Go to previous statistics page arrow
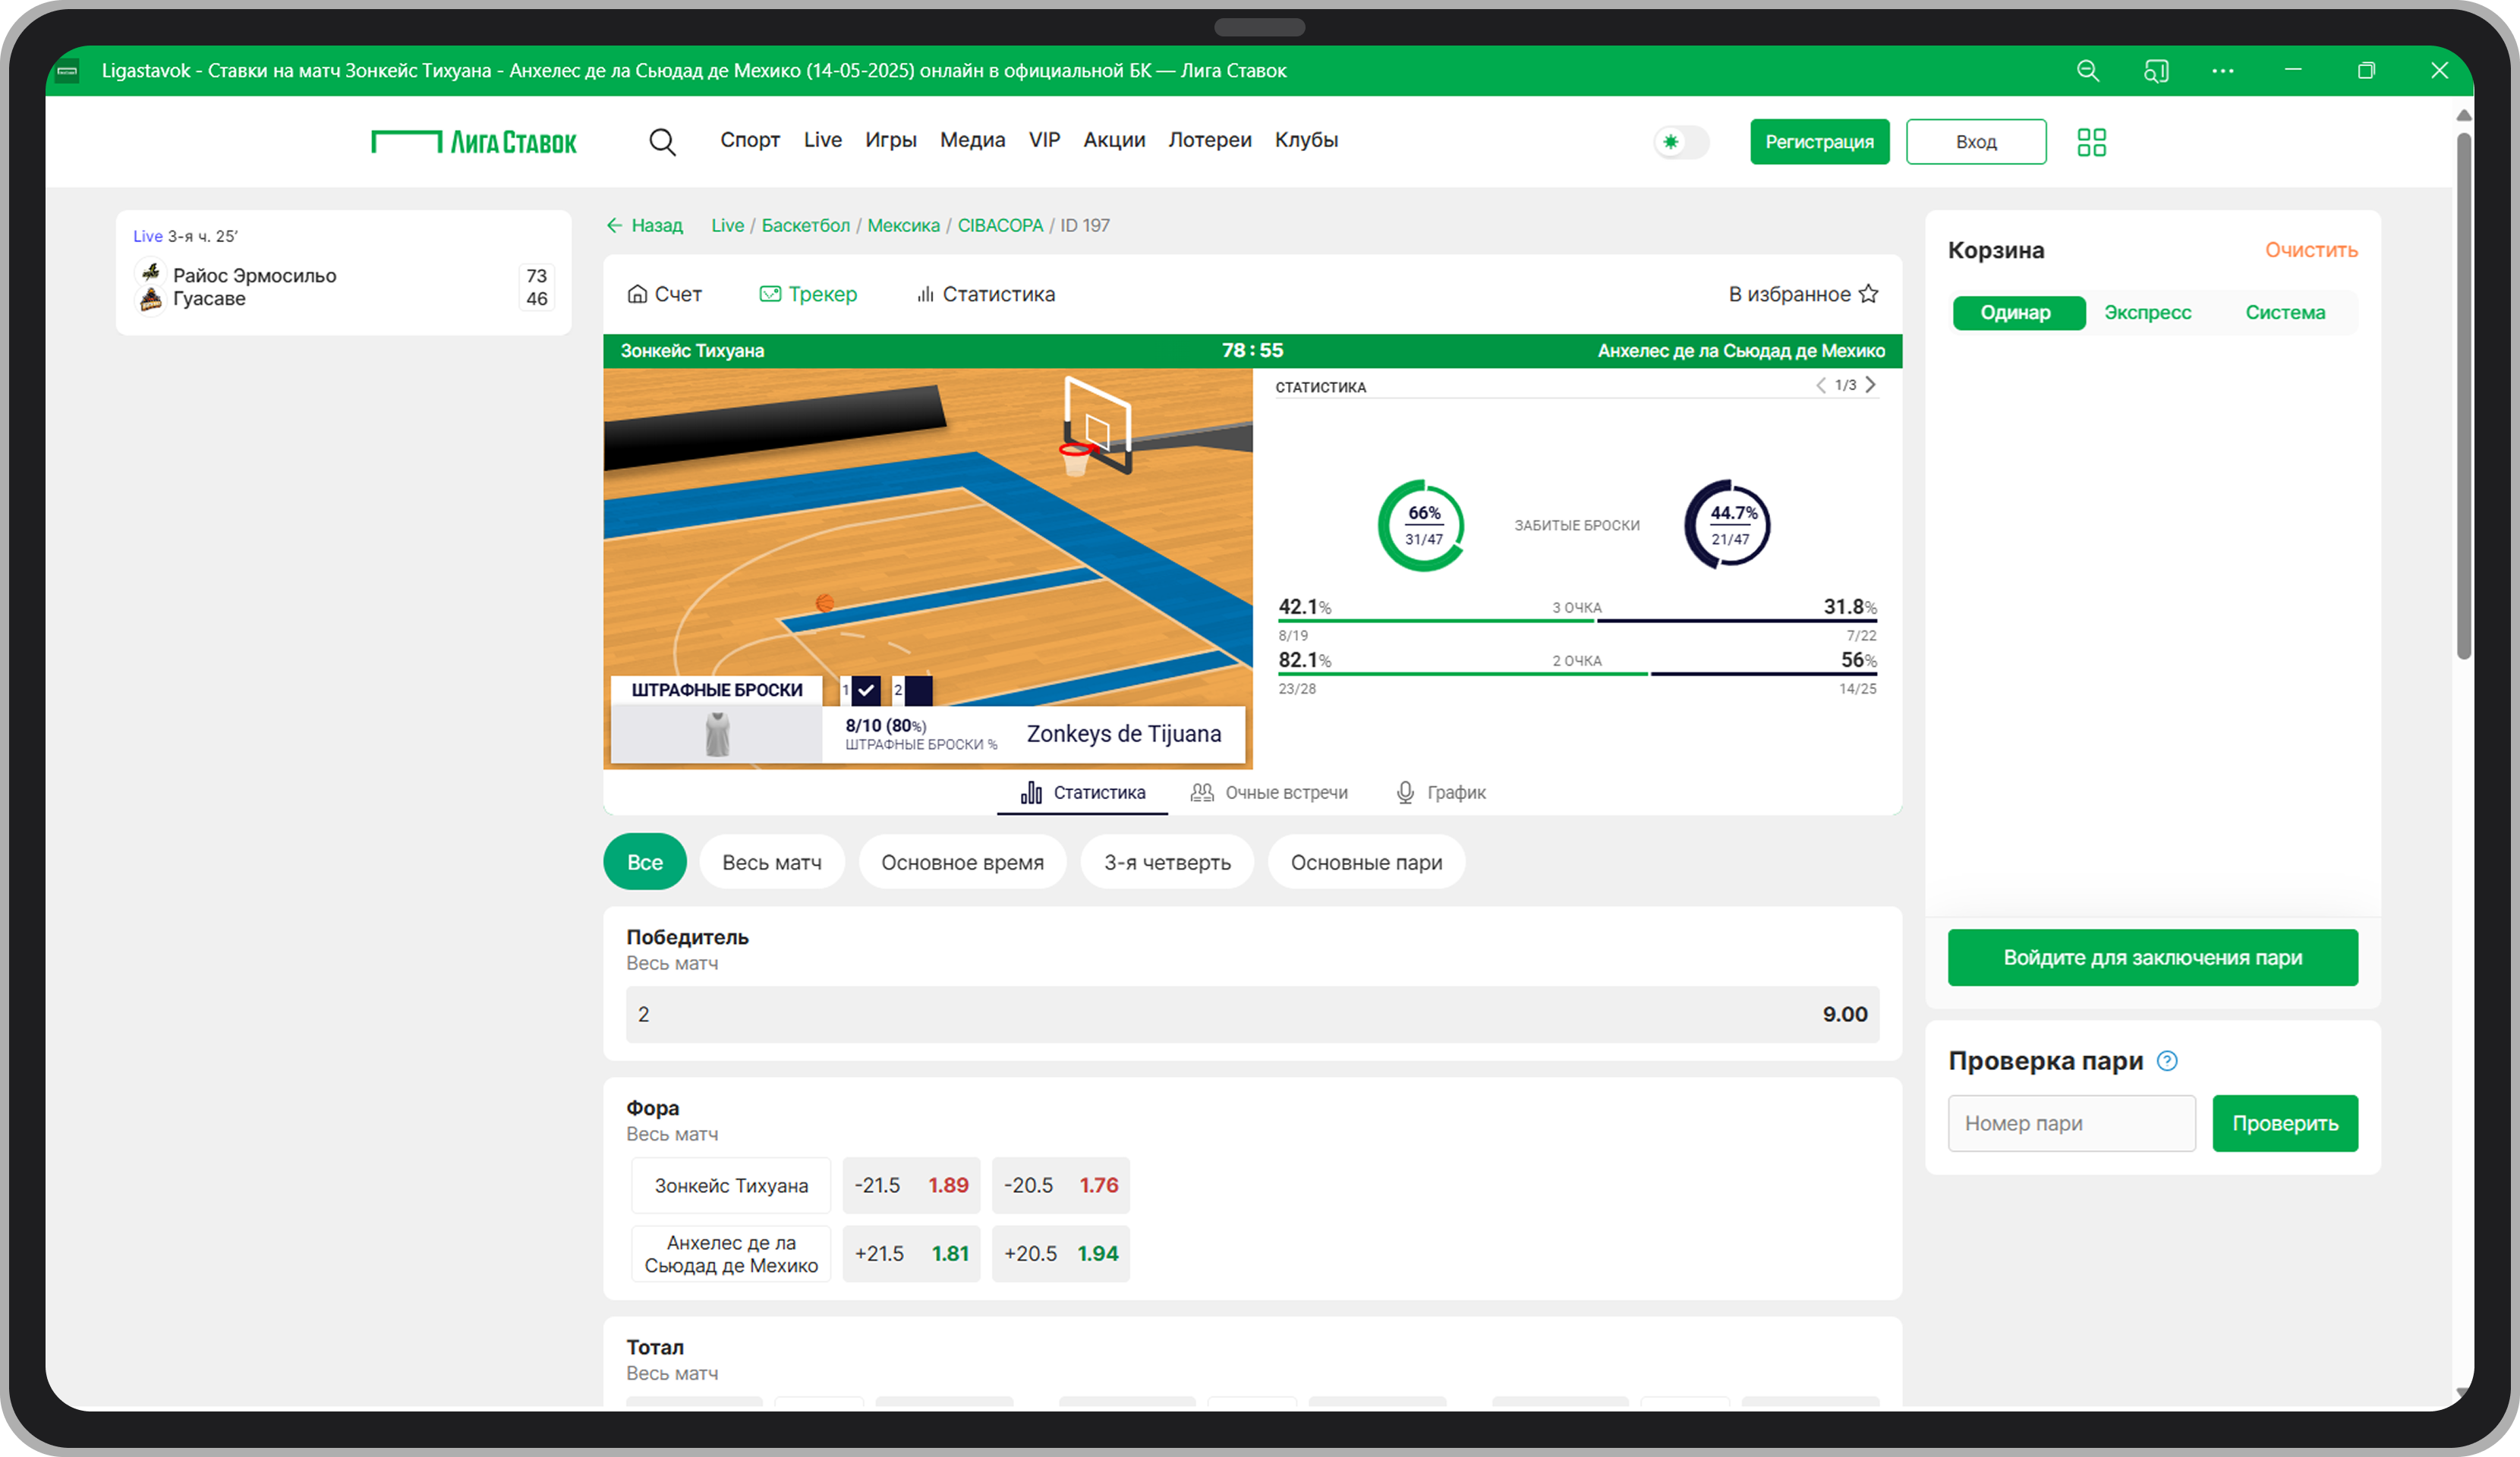Viewport: 2520px width, 1457px height. [1821, 385]
